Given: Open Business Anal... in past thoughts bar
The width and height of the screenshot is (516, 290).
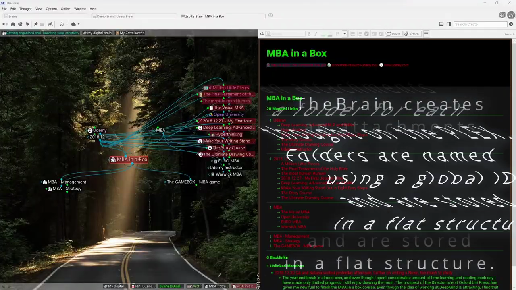Looking at the screenshot, I should point(171,286).
